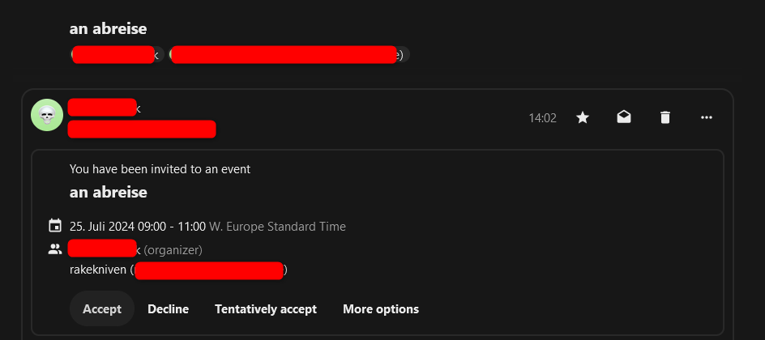Click the 14:02 message timestamp
Image resolution: width=765 pixels, height=340 pixels.
(x=542, y=117)
